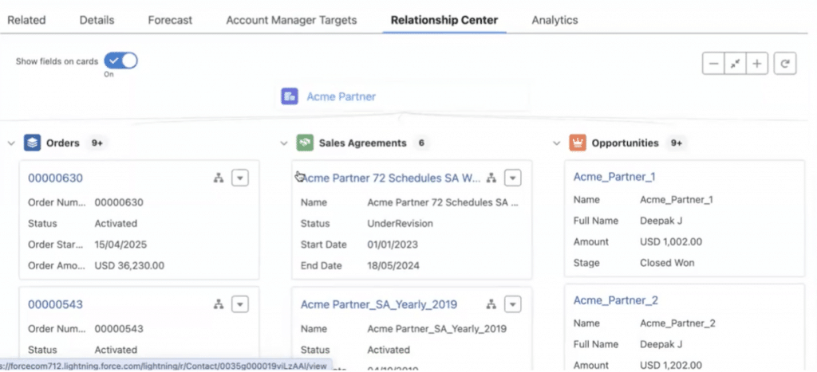Click the UnderRevision status value
Viewport: 817px width, 372px height.
(400, 224)
